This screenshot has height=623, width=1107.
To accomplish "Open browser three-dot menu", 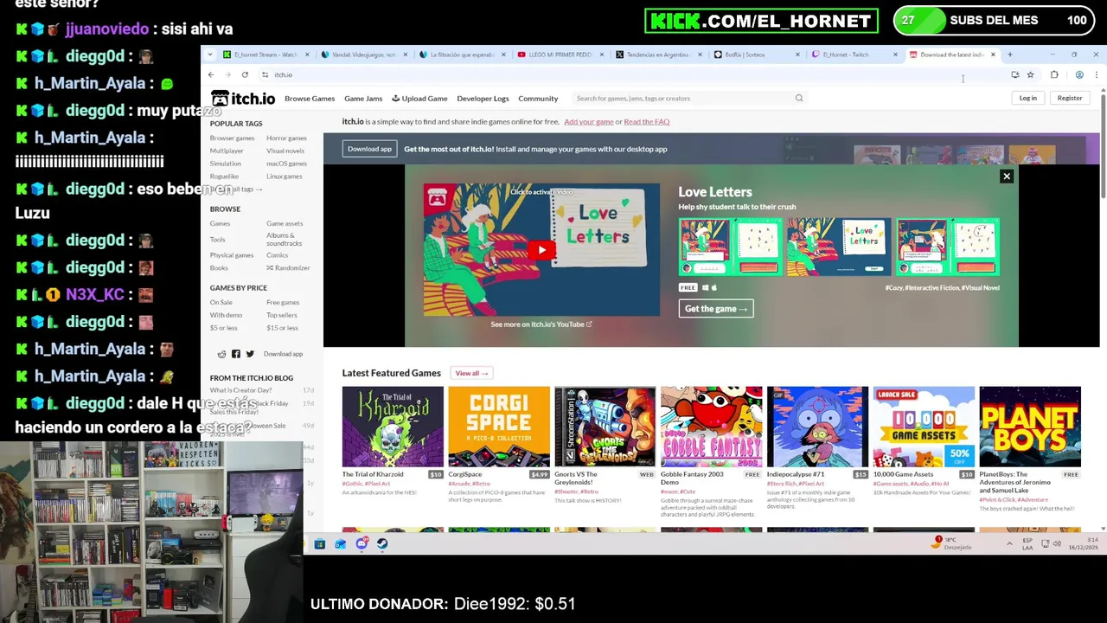I will tap(1097, 75).
